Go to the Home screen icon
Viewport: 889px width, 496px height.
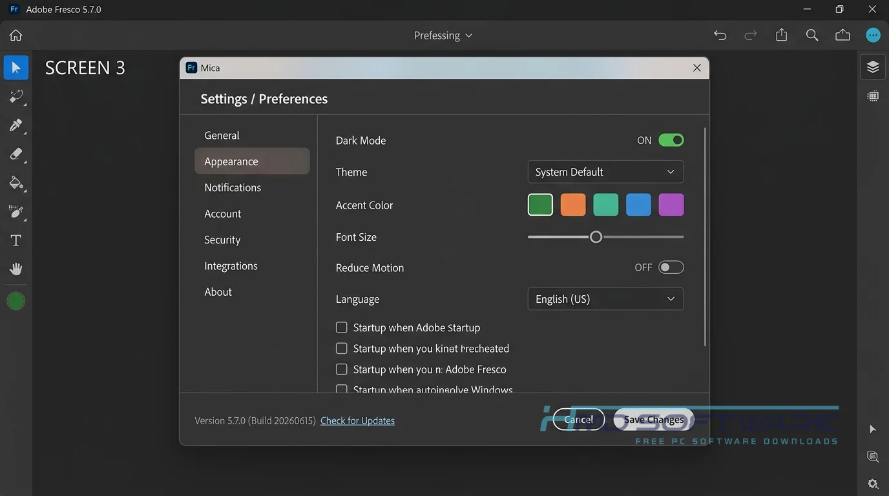(x=16, y=36)
